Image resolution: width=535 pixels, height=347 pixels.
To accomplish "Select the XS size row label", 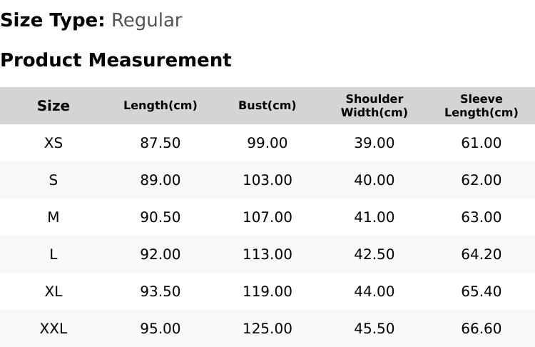I will [53, 143].
